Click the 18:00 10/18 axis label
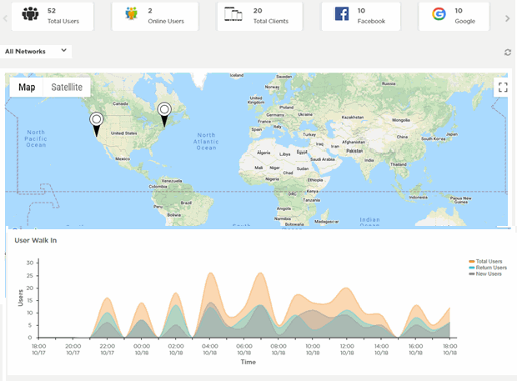 pos(449,349)
